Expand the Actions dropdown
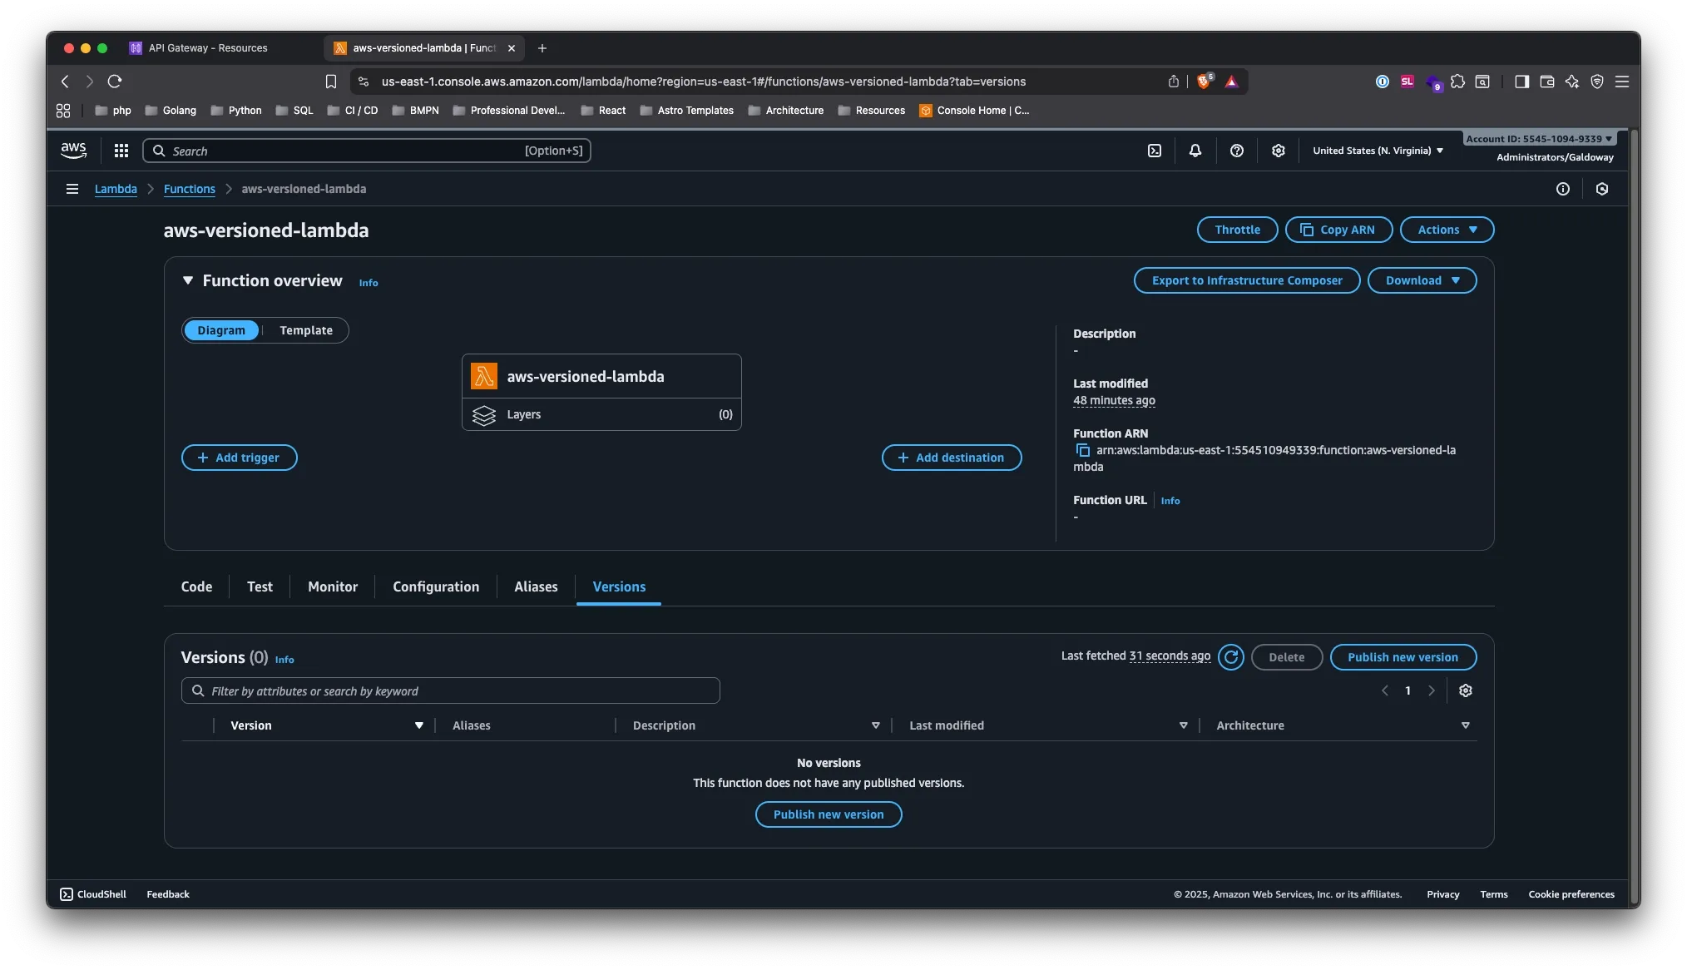Image resolution: width=1687 pixels, height=970 pixels. click(x=1447, y=230)
